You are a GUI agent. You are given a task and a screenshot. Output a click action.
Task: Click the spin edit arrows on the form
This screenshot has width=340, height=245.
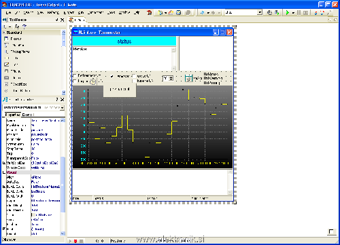[x=171, y=78]
